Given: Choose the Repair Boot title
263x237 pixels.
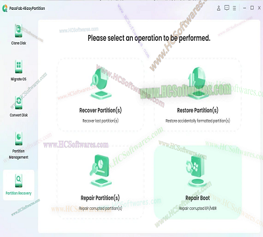Looking at the screenshot, I should pyautogui.click(x=197, y=198).
